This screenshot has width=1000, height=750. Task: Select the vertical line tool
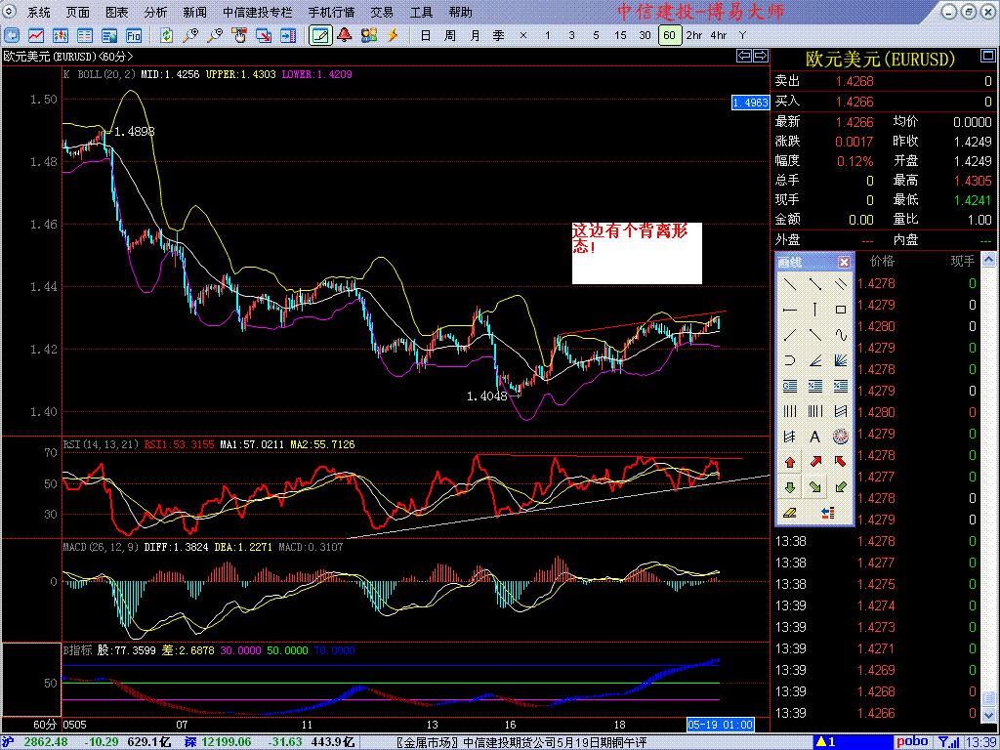tap(815, 310)
